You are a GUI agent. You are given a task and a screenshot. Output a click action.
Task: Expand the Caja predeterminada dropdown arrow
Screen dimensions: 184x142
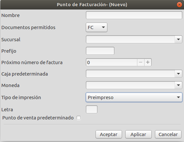click(178, 74)
